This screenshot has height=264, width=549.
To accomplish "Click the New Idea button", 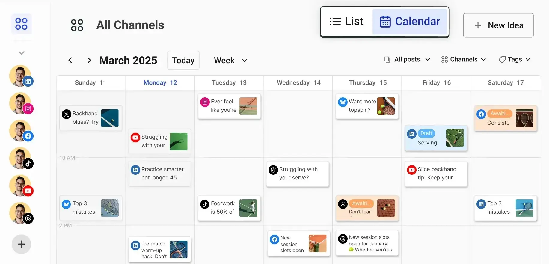I will (x=498, y=25).
